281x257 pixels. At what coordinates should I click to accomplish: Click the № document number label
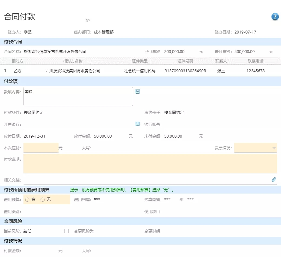pos(88,20)
